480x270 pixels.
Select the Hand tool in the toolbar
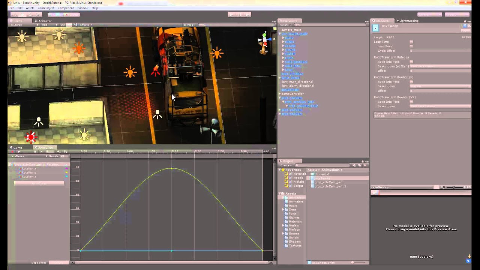pos(14,15)
